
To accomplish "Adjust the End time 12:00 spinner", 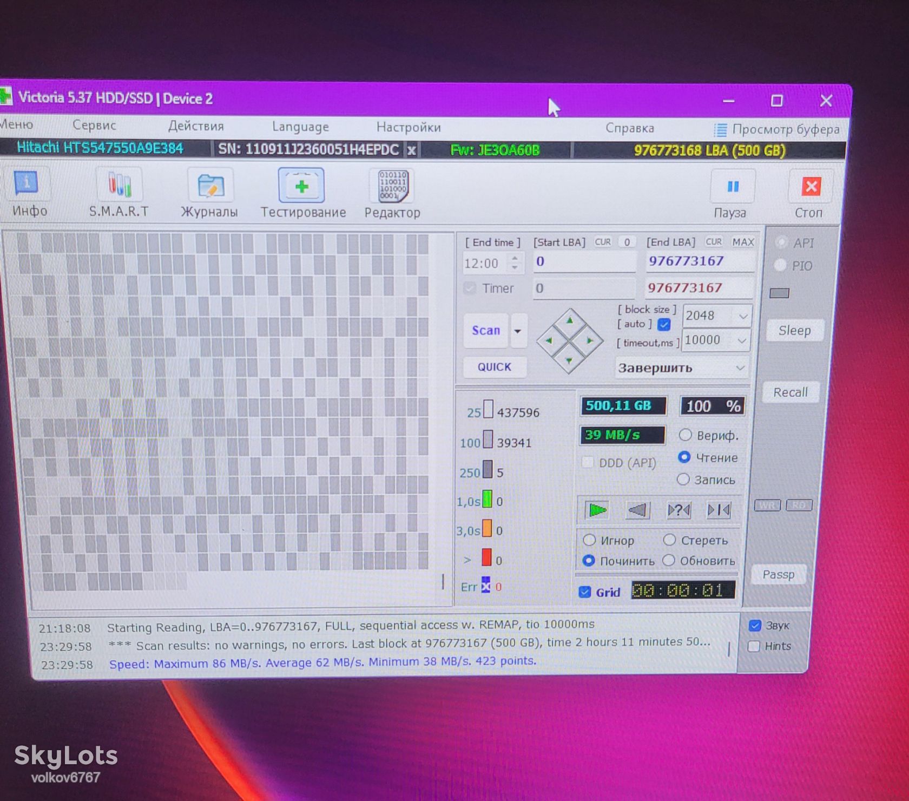I will pyautogui.click(x=515, y=263).
